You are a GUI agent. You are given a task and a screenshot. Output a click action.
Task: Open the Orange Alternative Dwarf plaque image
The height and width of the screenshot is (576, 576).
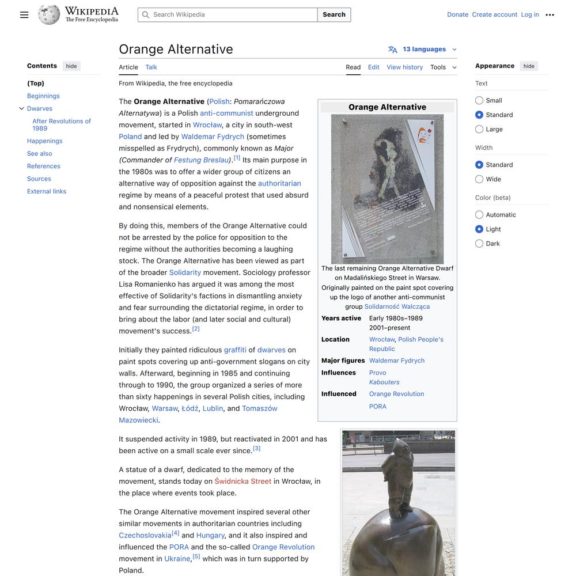pyautogui.click(x=387, y=189)
